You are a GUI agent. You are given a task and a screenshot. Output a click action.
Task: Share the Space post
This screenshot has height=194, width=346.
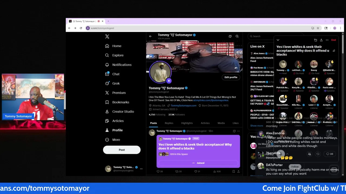pyautogui.click(x=238, y=171)
